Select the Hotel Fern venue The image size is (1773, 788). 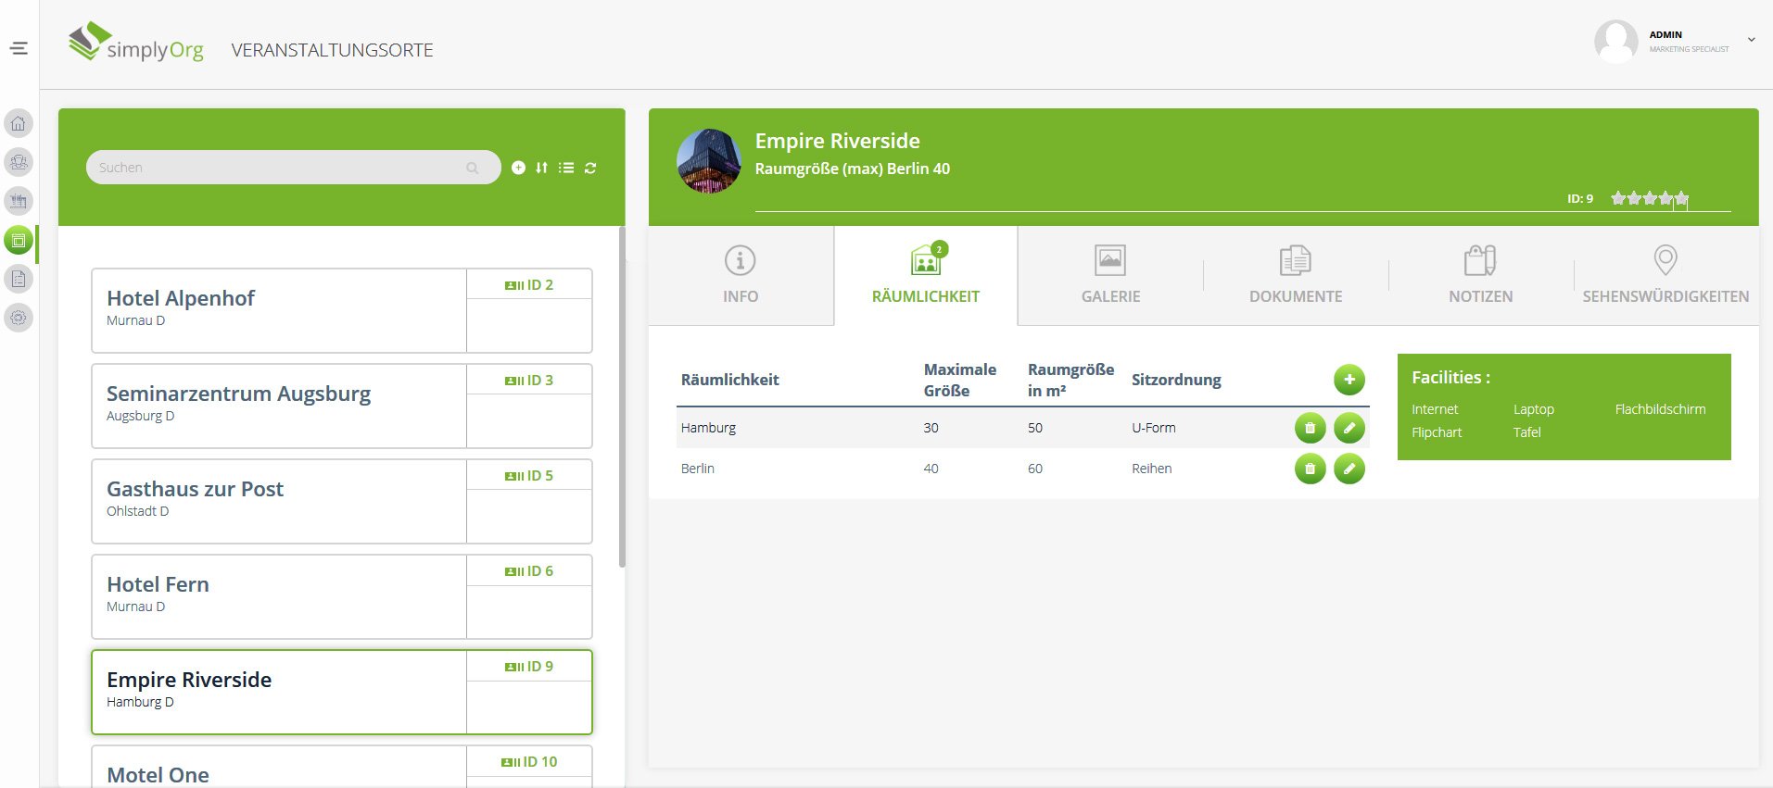342,597
